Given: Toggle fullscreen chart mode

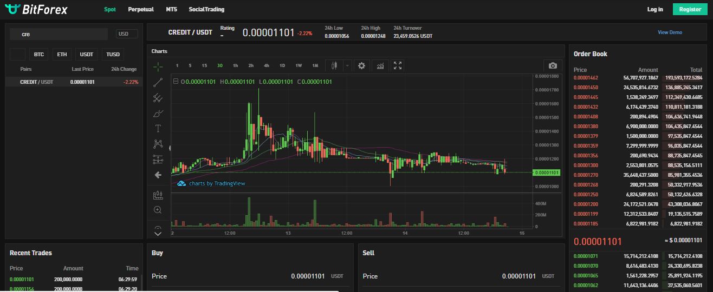Looking at the screenshot, I should pyautogui.click(x=397, y=65).
